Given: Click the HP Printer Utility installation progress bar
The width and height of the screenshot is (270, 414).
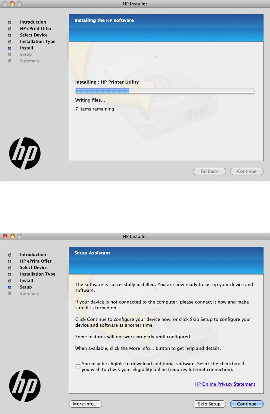Looking at the screenshot, I should 165,91.
